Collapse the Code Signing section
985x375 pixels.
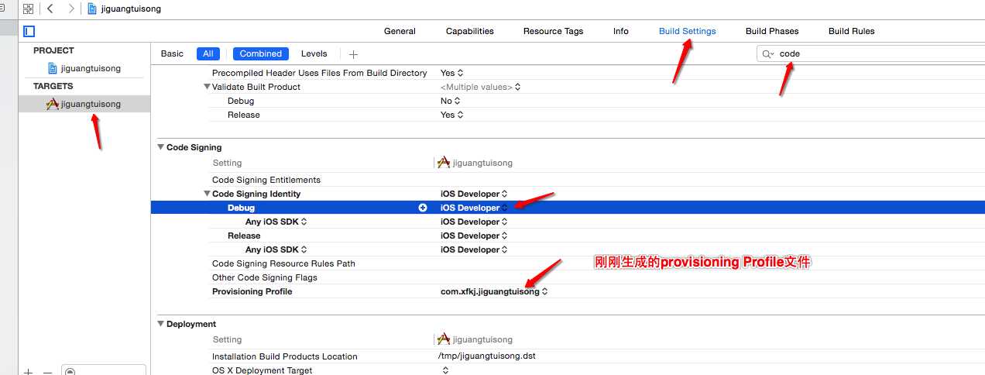tap(160, 147)
